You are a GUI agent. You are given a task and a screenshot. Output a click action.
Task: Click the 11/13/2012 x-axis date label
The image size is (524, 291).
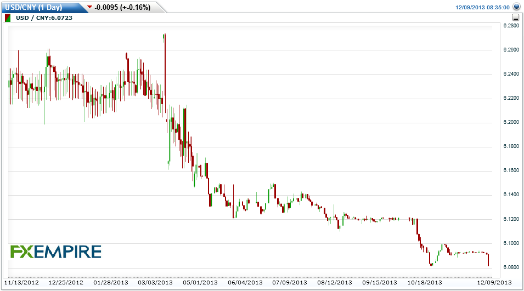21,282
